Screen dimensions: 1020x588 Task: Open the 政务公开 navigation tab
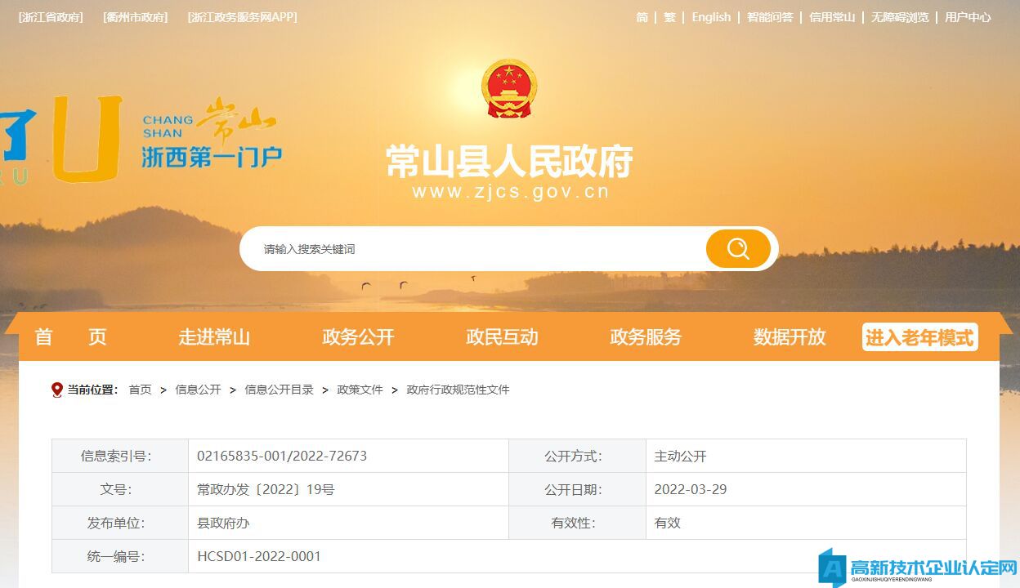click(358, 337)
